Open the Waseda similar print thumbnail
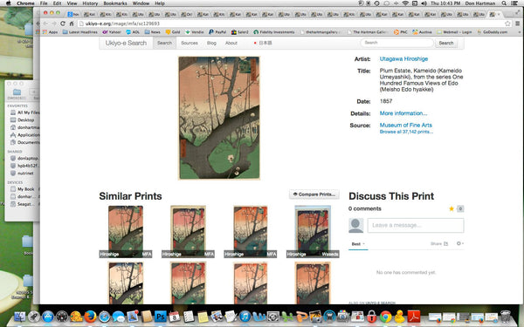The image size is (524, 327). [x=313, y=232]
